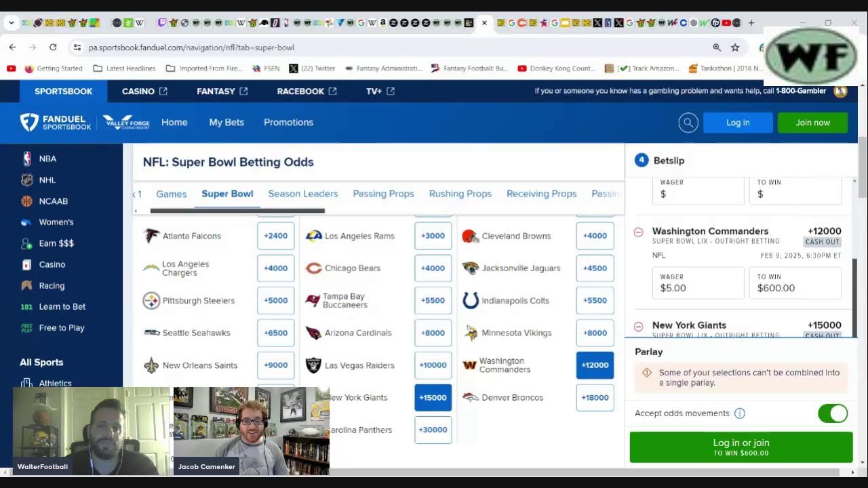Image resolution: width=868 pixels, height=488 pixels.
Task: Open the Games tab
Action: tap(172, 194)
